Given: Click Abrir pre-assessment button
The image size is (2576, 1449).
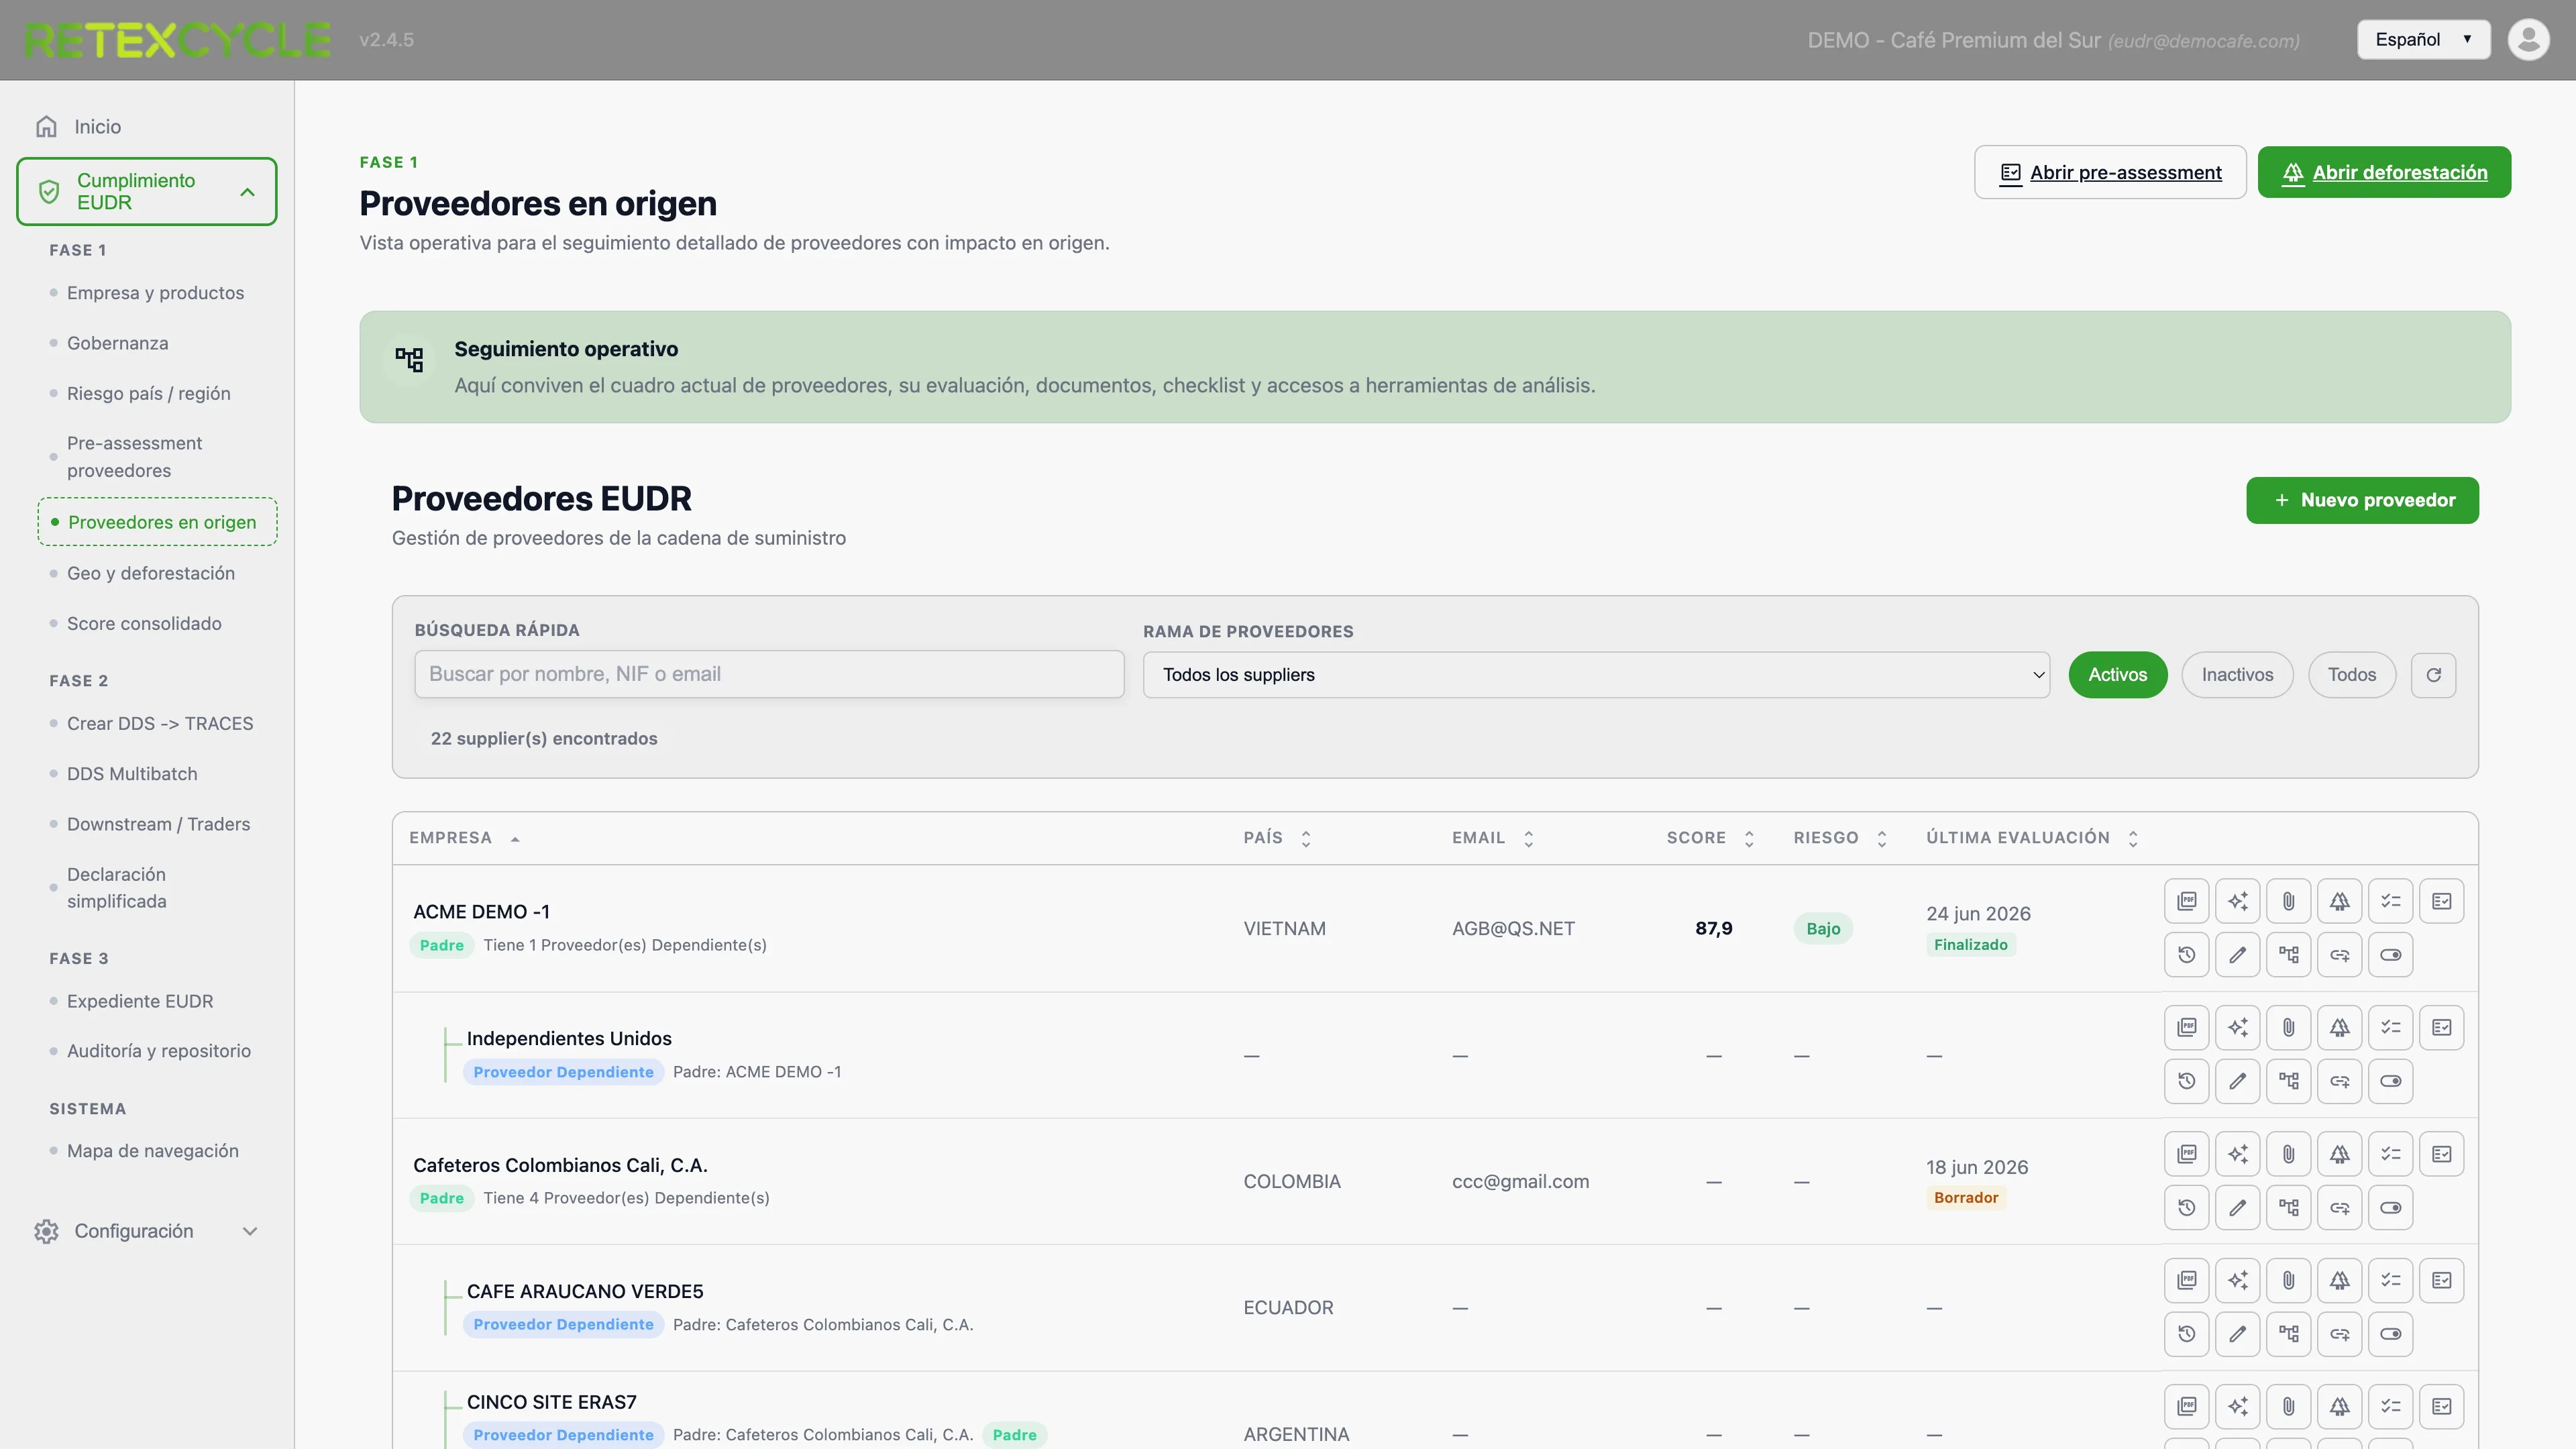Looking at the screenshot, I should click(2110, 172).
